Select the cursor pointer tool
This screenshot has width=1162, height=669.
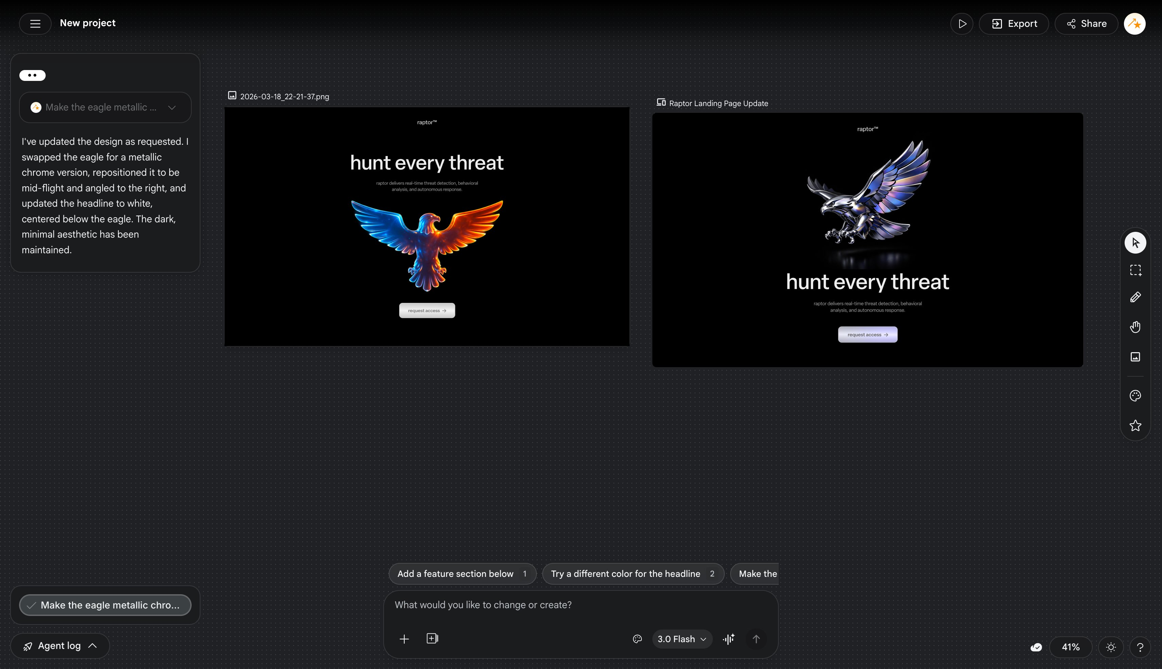[1135, 243]
